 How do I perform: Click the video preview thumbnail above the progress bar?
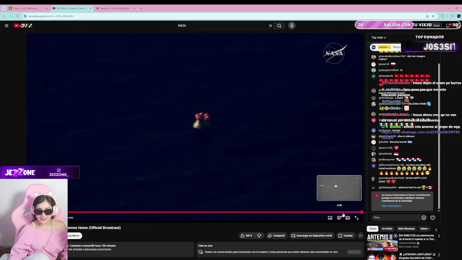(339, 188)
